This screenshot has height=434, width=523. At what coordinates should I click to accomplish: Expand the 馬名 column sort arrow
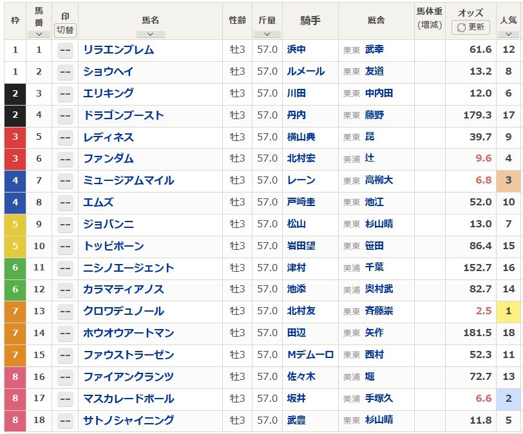pos(150,34)
